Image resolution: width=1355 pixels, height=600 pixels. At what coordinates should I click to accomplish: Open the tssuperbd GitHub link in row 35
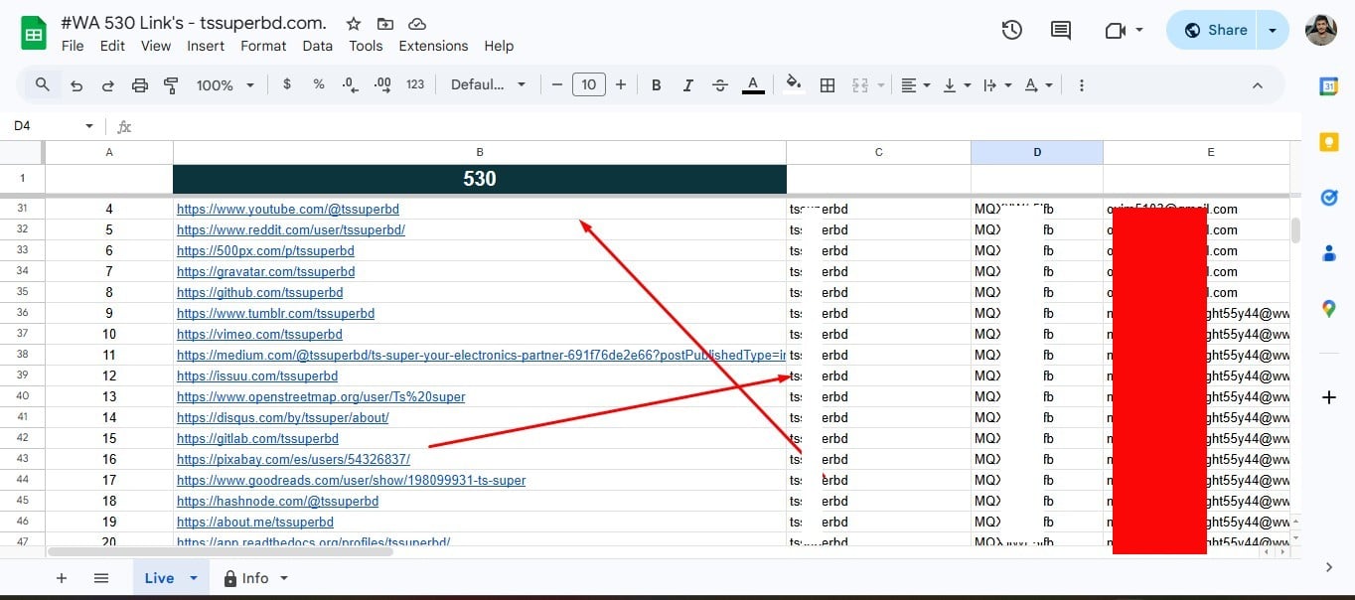pos(259,292)
